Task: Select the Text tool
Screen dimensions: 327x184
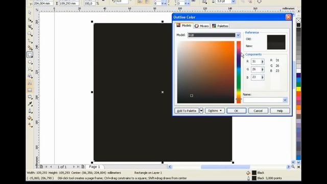Action: (x=30, y=83)
